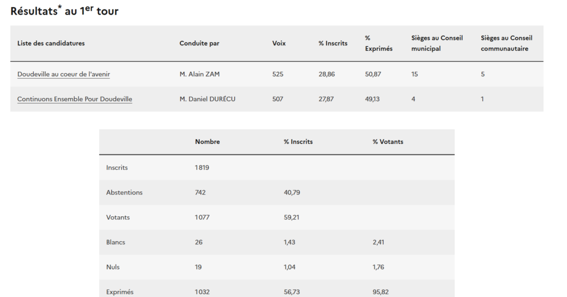
Task: Select the candidate name "M. Daniel DURÉCU"
Action: pos(208,99)
